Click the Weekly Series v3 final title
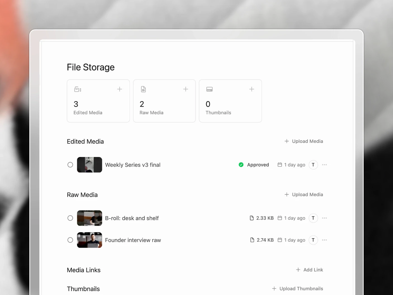Viewport: 393px width, 295px height. [x=133, y=165]
